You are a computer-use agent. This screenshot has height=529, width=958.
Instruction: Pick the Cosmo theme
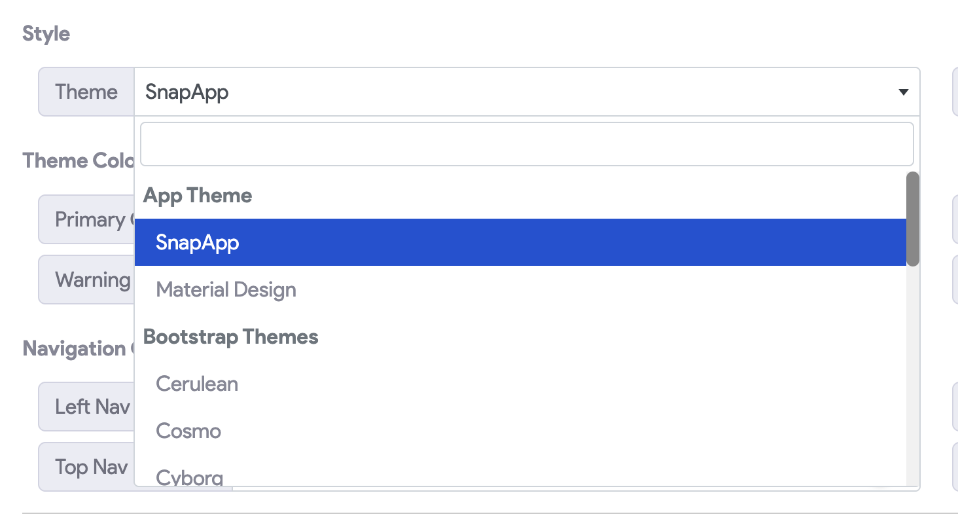(188, 431)
